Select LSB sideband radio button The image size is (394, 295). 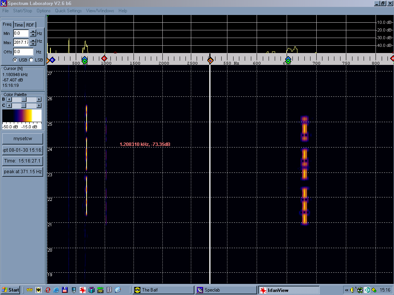pyautogui.click(x=32, y=60)
